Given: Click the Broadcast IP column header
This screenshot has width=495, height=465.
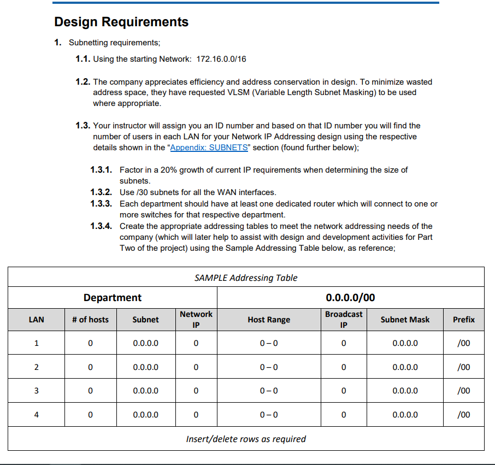Looking at the screenshot, I should pyautogui.click(x=344, y=320).
